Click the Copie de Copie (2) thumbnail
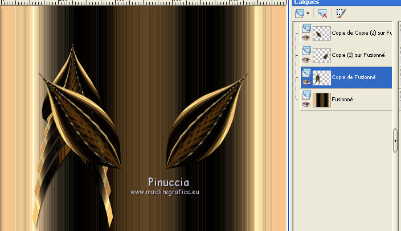The height and width of the screenshot is (231, 401). pyautogui.click(x=322, y=33)
